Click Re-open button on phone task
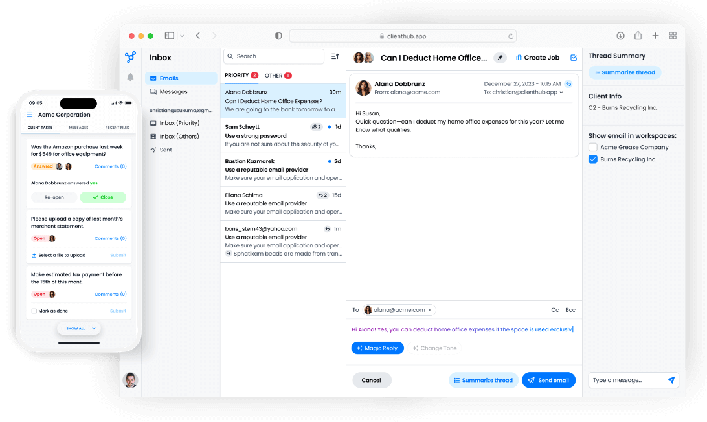The width and height of the screenshot is (707, 422). click(54, 197)
